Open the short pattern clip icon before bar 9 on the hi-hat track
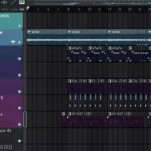This screenshot has width=151, height=151. (x=63, y=114)
